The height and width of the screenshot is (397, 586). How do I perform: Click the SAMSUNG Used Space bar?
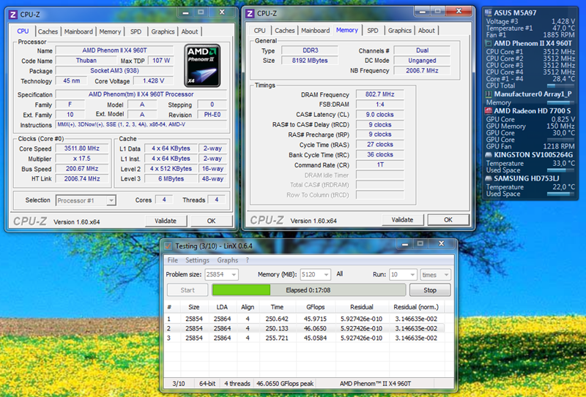coord(559,194)
